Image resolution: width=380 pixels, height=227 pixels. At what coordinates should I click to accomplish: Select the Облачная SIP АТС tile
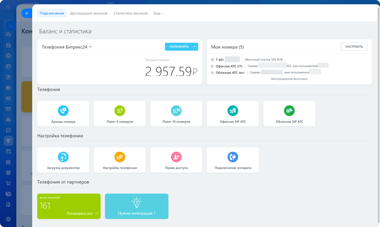coord(289,114)
